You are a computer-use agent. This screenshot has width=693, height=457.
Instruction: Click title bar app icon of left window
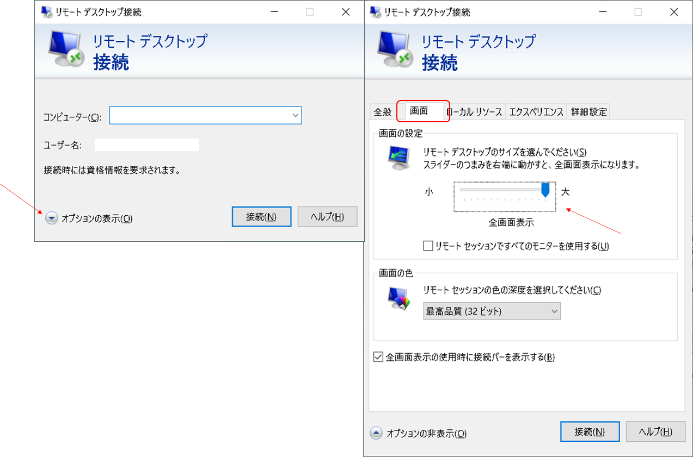pyautogui.click(x=47, y=12)
